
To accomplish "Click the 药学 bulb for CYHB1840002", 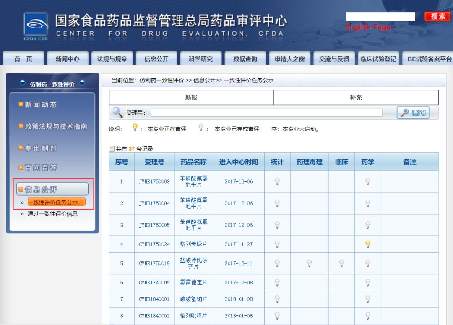I will click(368, 316).
